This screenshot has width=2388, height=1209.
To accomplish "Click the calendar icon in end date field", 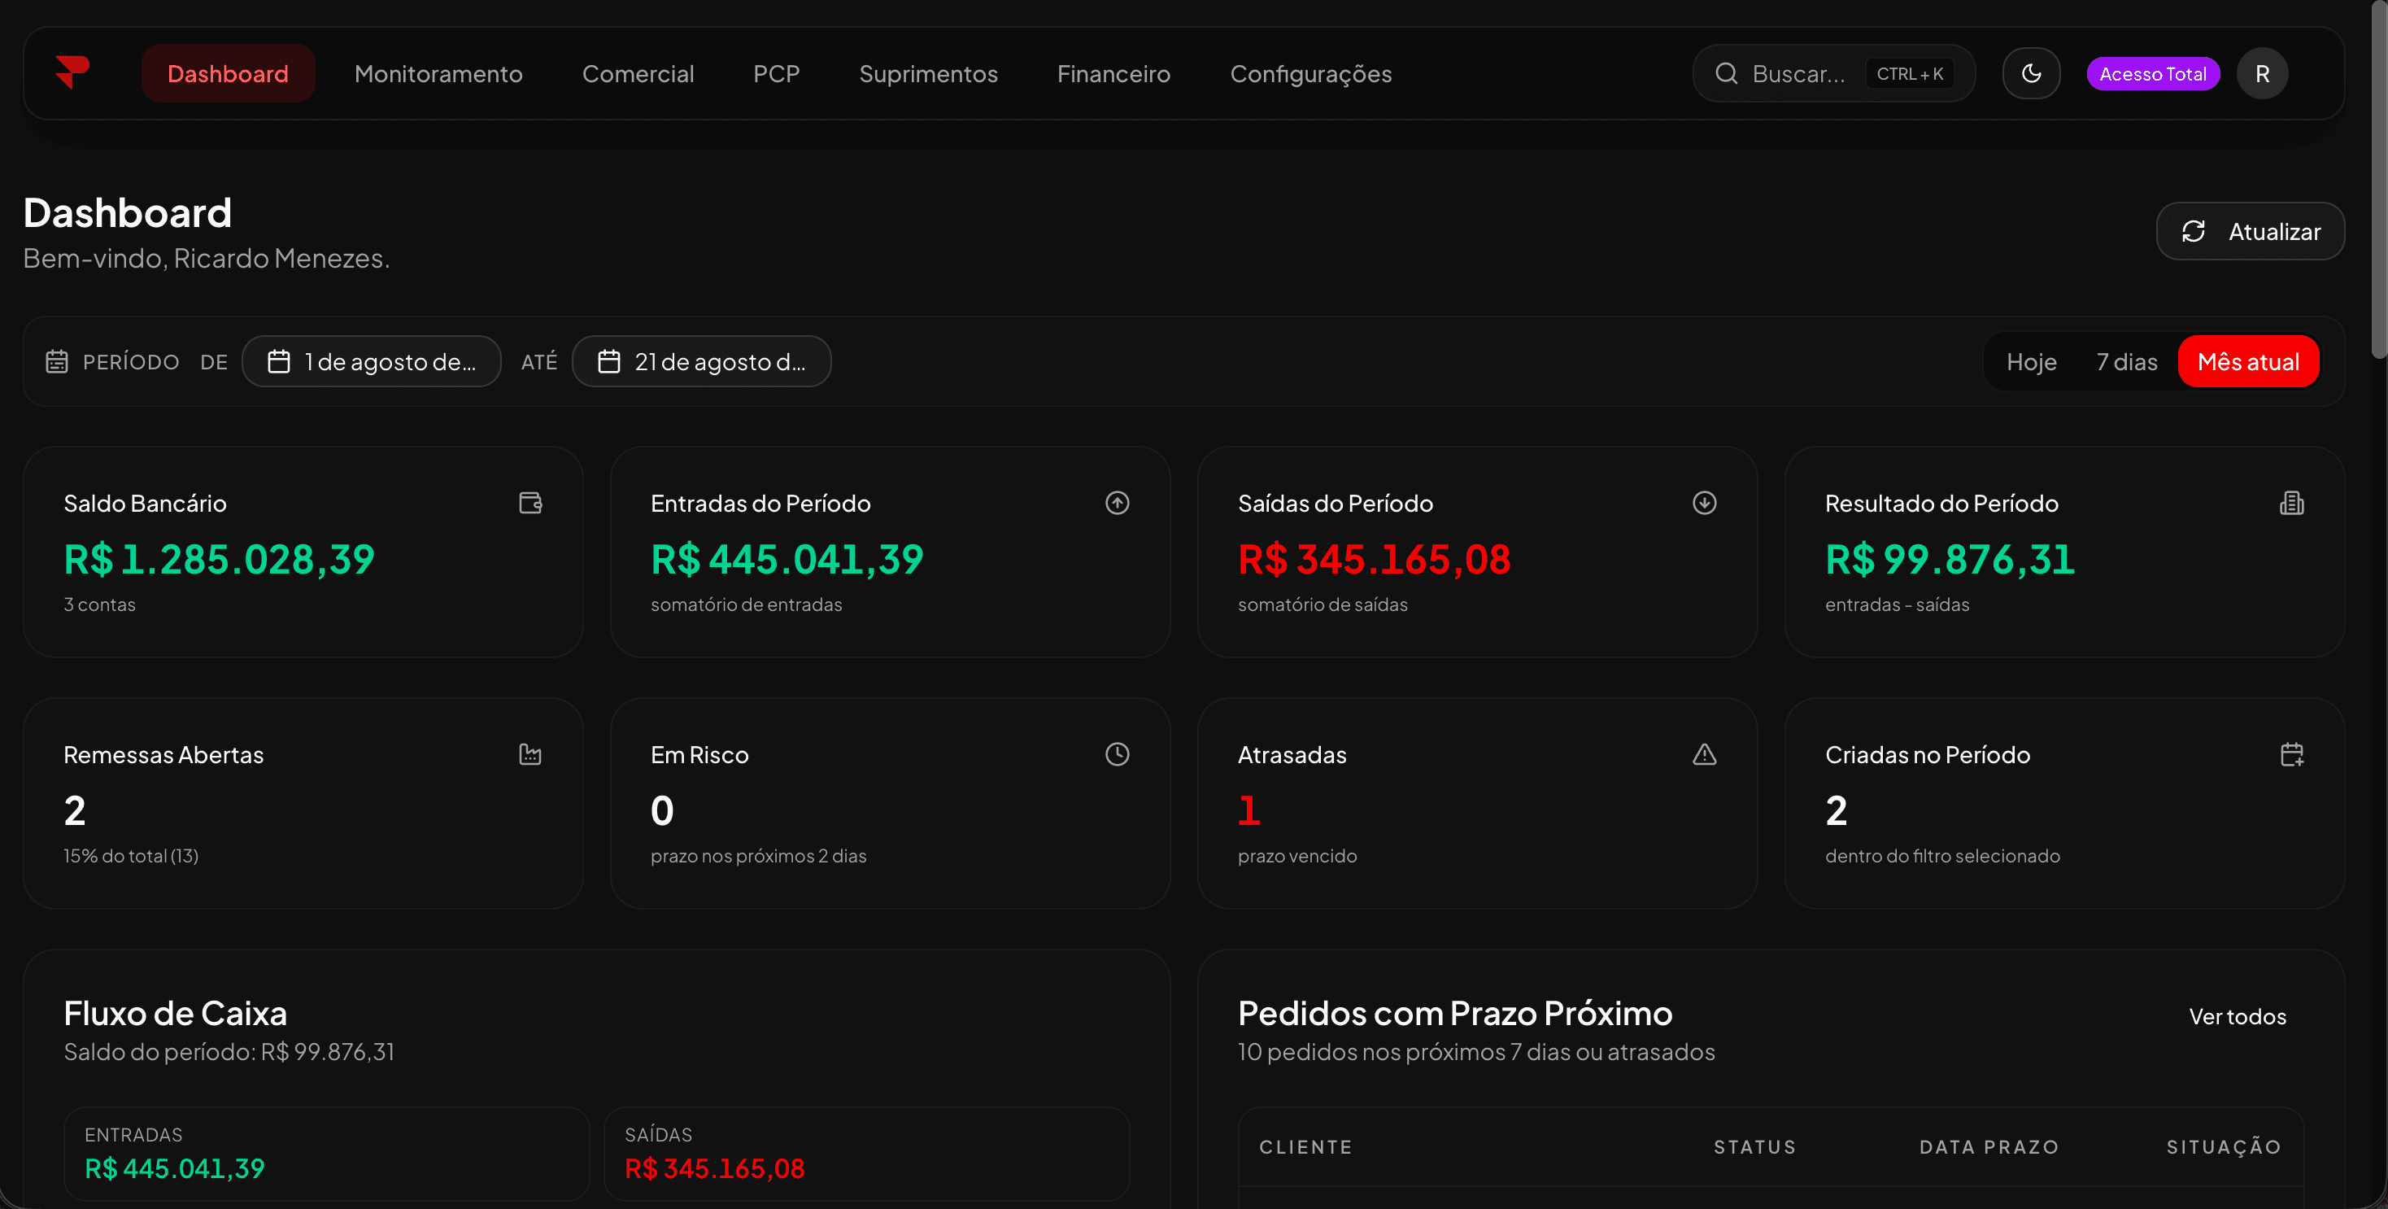I will [x=608, y=360].
